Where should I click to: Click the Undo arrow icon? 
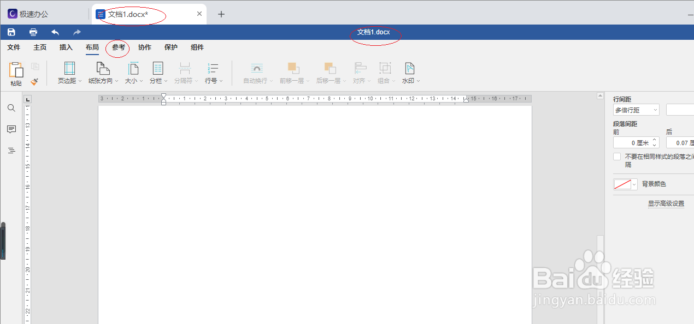coord(55,32)
